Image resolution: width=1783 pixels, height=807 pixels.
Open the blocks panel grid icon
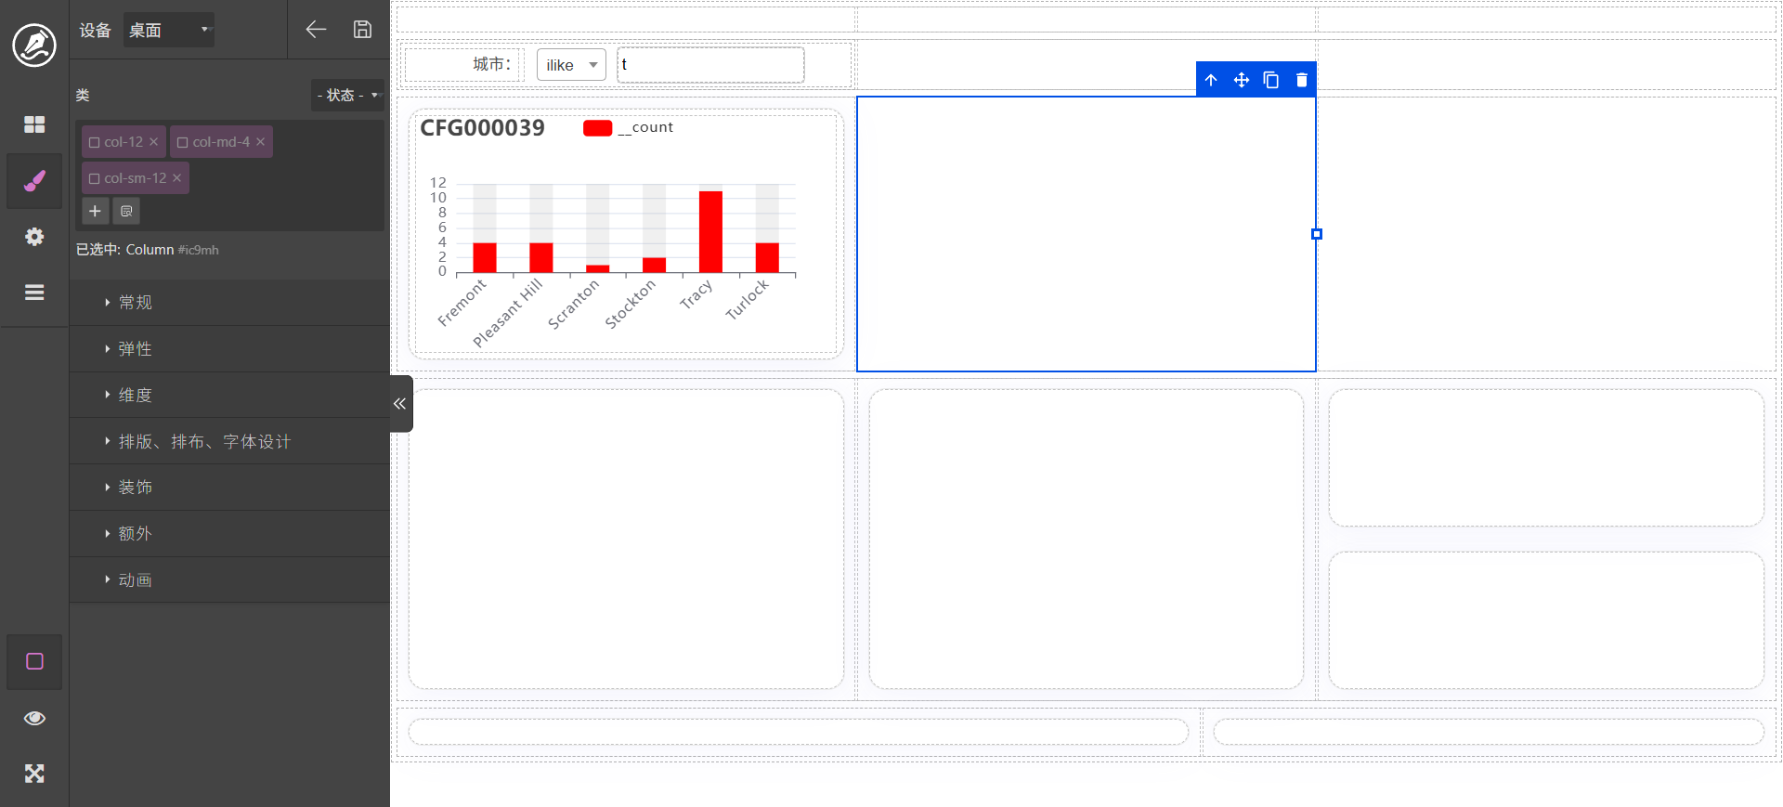click(34, 124)
